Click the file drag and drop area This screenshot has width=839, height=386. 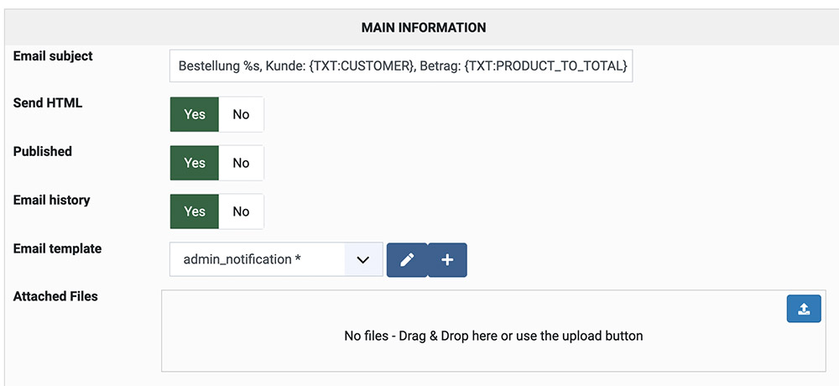tap(493, 336)
